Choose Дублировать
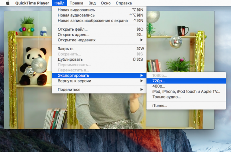231x152 pixels. [99, 59]
